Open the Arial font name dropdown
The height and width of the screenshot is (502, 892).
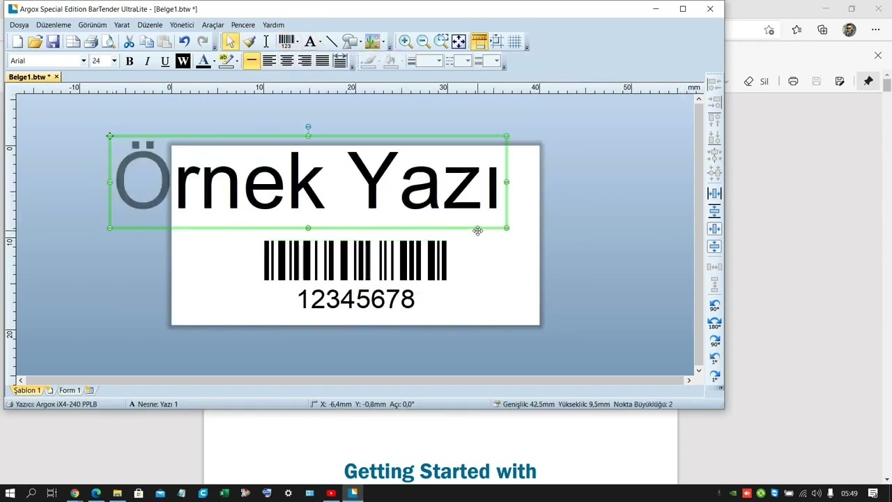[83, 61]
